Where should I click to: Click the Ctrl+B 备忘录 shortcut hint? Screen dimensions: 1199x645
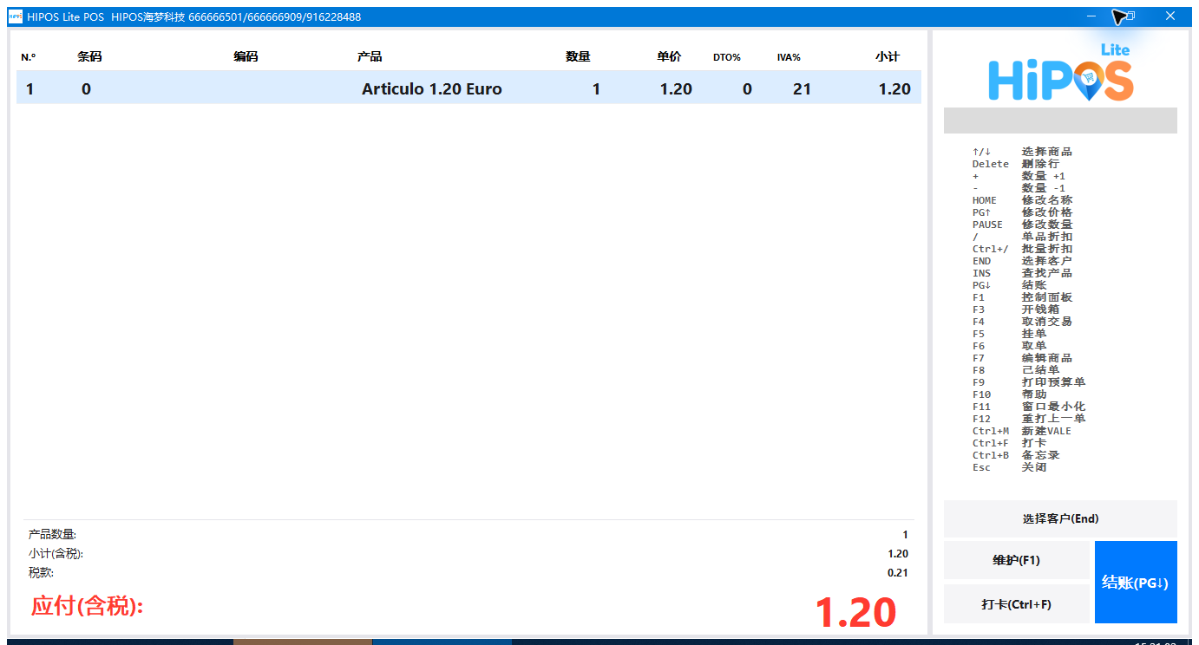(x=1016, y=455)
